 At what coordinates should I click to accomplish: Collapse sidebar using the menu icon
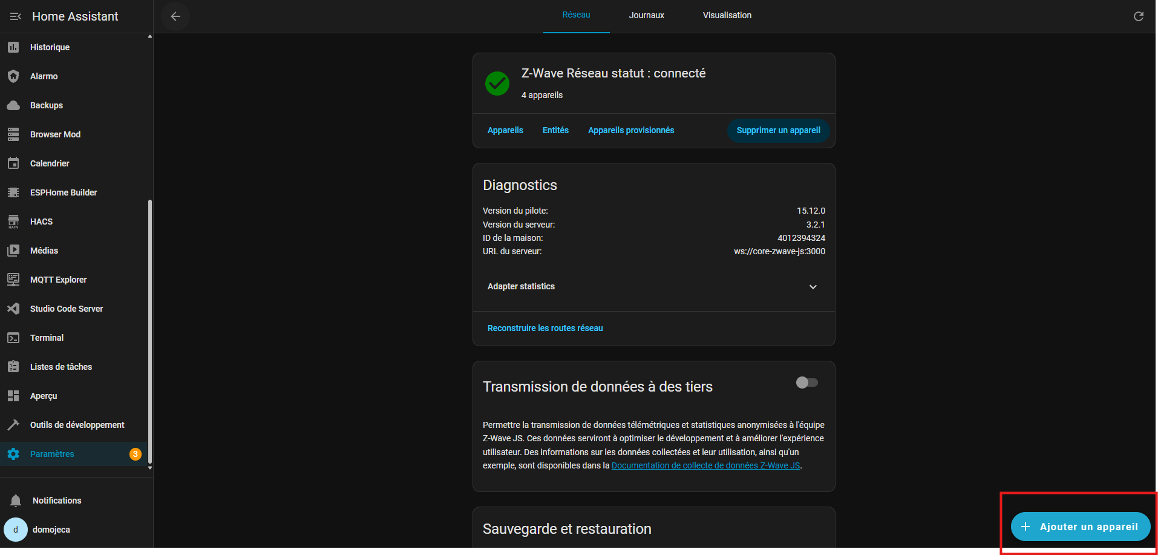(x=16, y=16)
